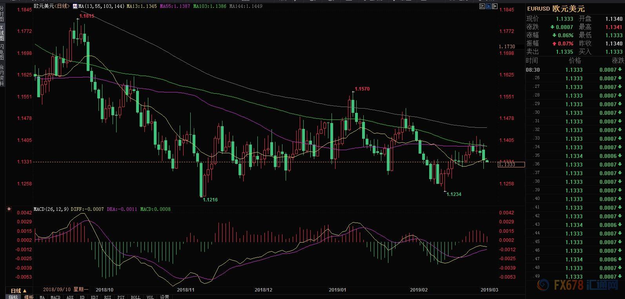Viewport: 625px width, 299px height.
Task: Open 闪电图 view in sidebar
Action: pyautogui.click(x=2, y=53)
